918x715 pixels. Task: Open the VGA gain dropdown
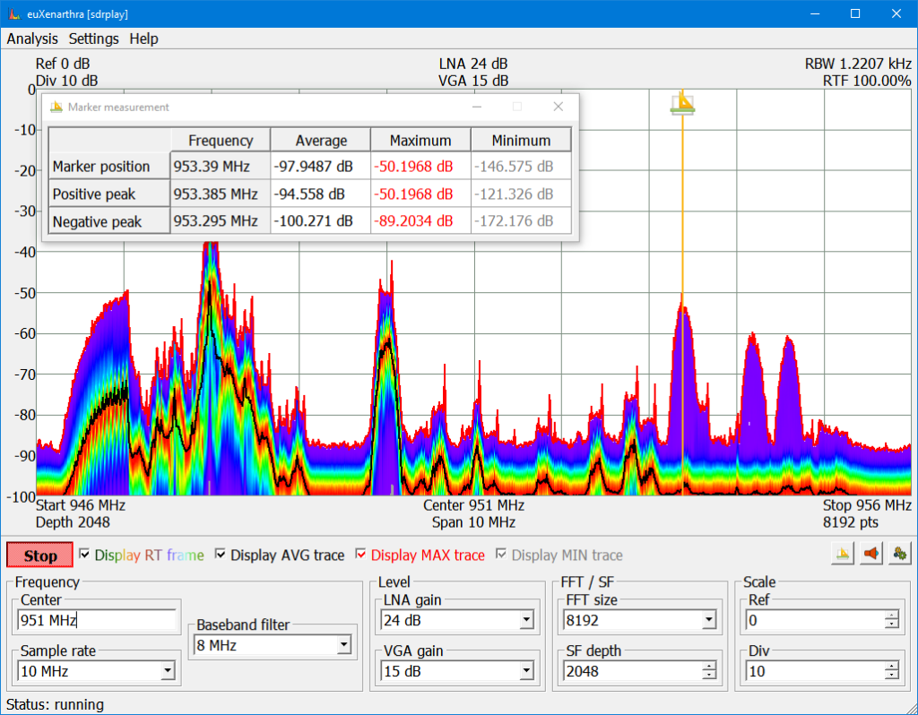pos(526,671)
